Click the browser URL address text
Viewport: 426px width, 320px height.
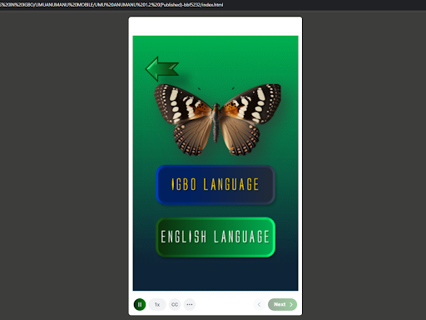111,5
